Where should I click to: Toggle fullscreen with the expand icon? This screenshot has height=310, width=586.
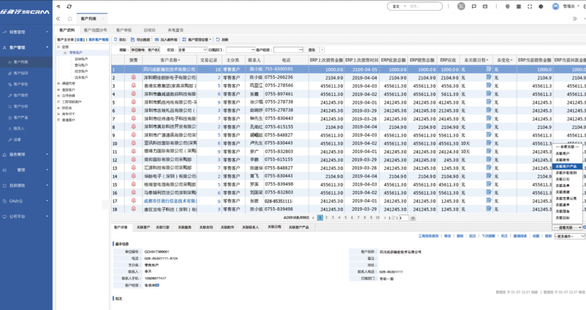pos(530,6)
